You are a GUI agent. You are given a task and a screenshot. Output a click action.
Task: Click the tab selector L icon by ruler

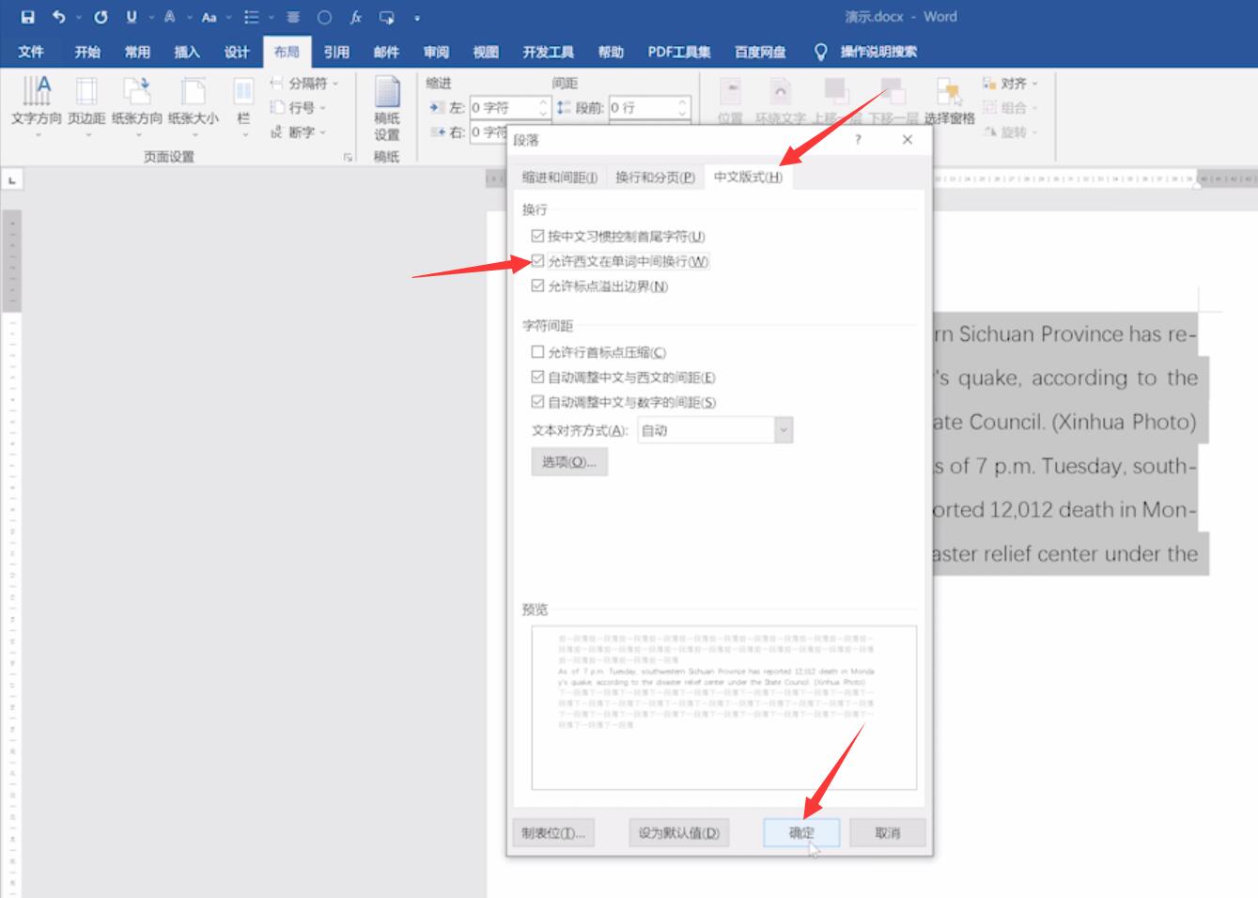[x=12, y=179]
